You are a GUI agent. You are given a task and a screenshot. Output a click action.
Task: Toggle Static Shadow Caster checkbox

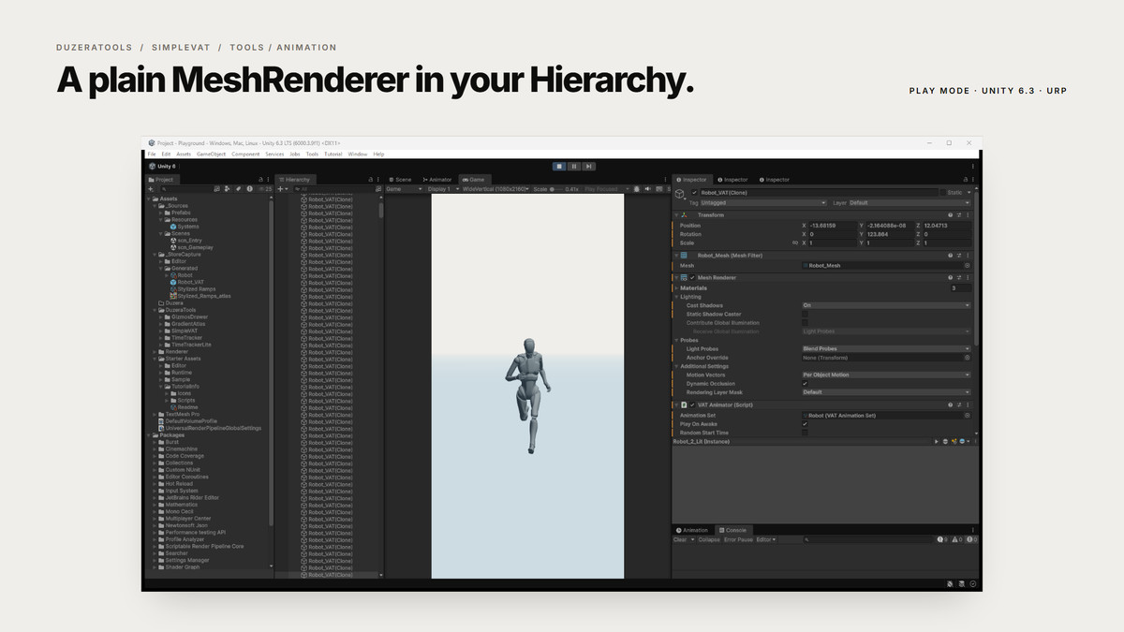(806, 315)
